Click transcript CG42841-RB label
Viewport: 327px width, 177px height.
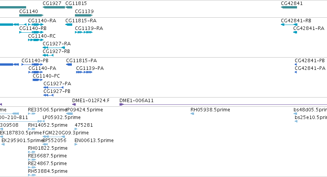pyautogui.click(x=296, y=21)
